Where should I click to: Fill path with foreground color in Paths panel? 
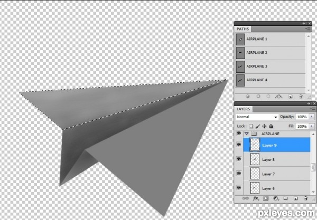248,97
